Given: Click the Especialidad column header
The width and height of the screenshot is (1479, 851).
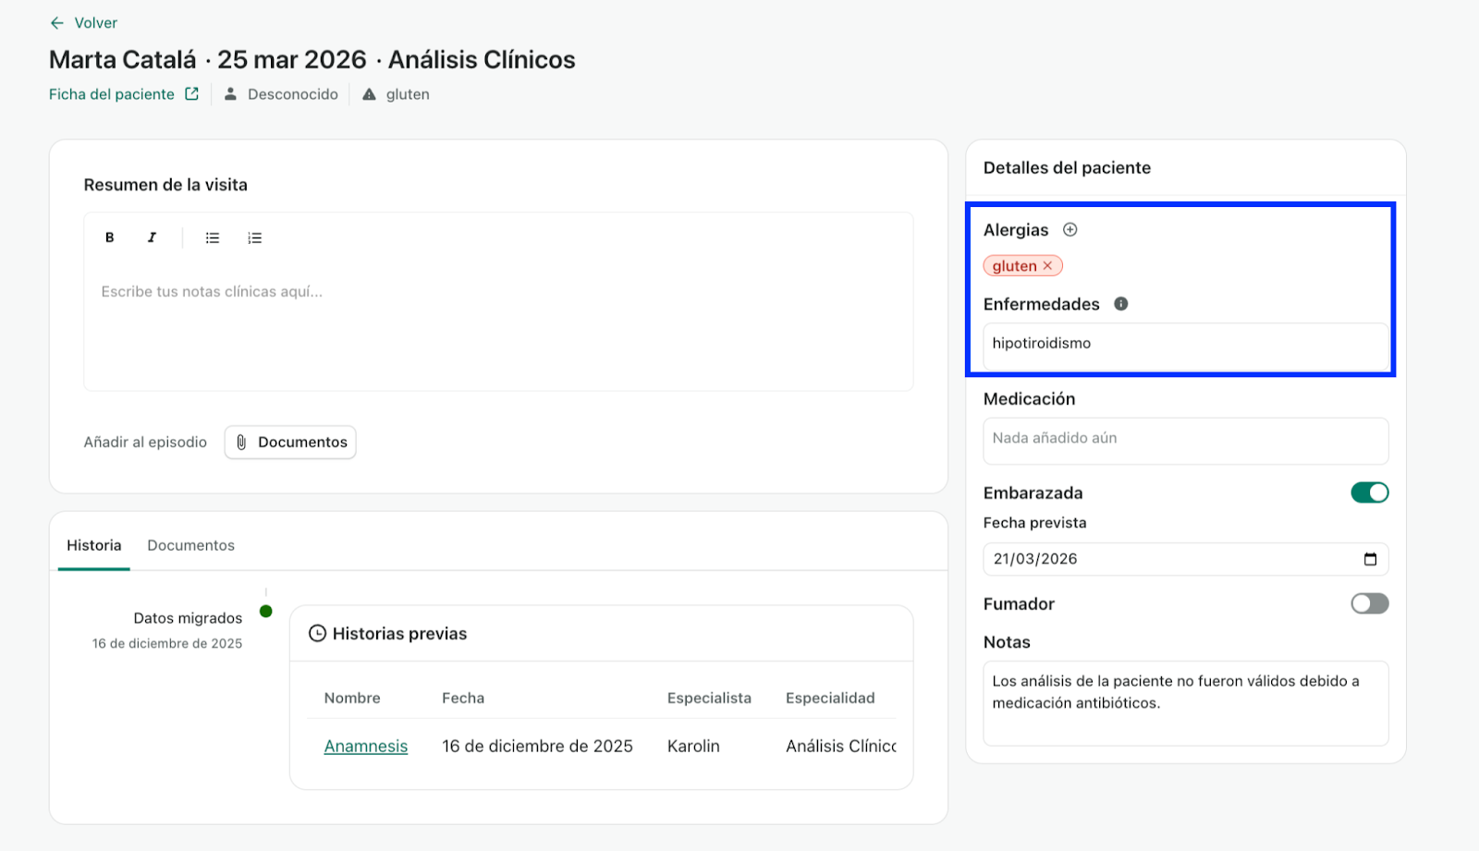Looking at the screenshot, I should tap(830, 698).
